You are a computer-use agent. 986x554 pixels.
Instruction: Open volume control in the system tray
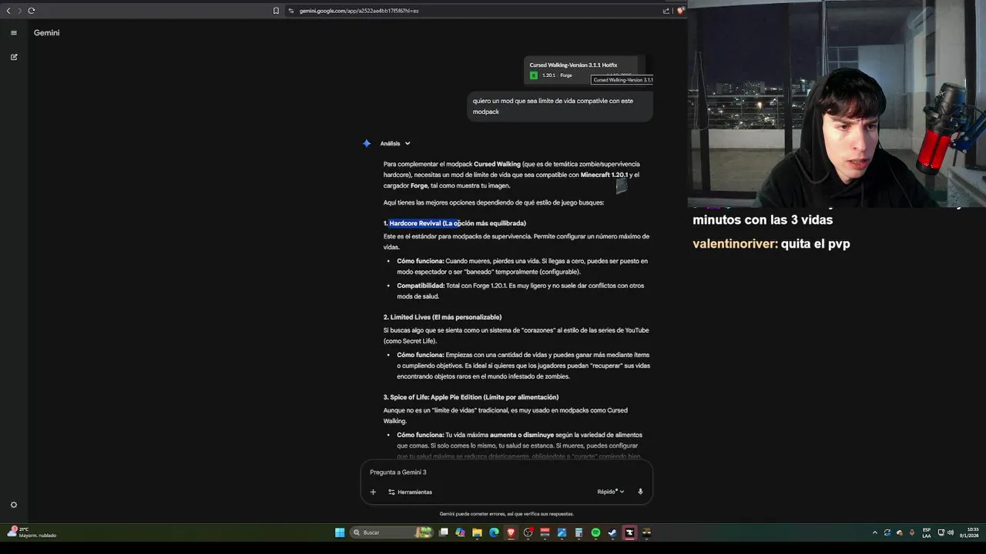[x=951, y=532]
